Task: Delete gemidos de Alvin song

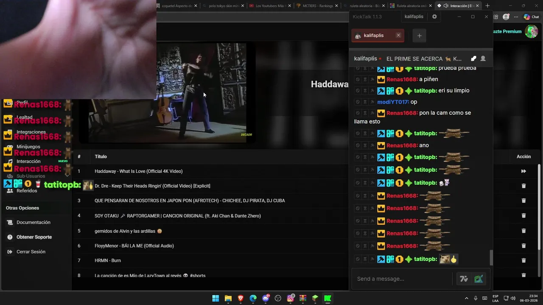Action: coord(523,231)
